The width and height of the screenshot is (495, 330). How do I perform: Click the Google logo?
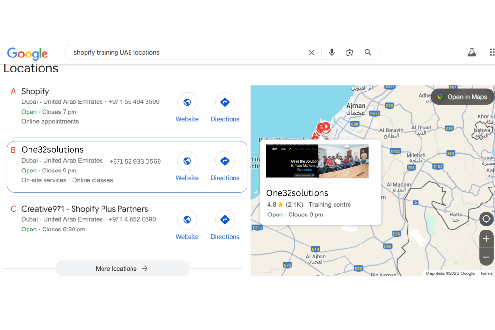(x=28, y=53)
